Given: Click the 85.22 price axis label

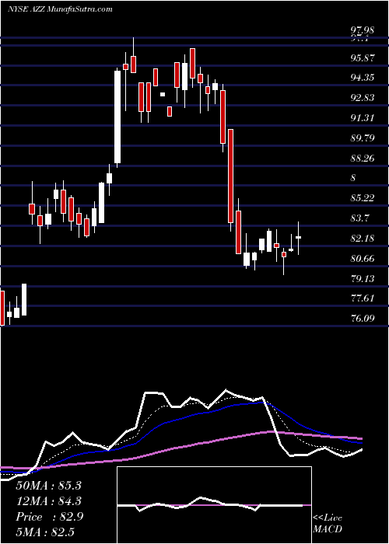Looking at the screenshot, I should (x=363, y=198).
